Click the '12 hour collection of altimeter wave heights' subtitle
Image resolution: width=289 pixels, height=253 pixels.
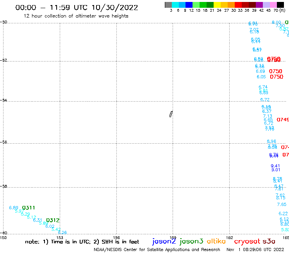tap(76, 16)
